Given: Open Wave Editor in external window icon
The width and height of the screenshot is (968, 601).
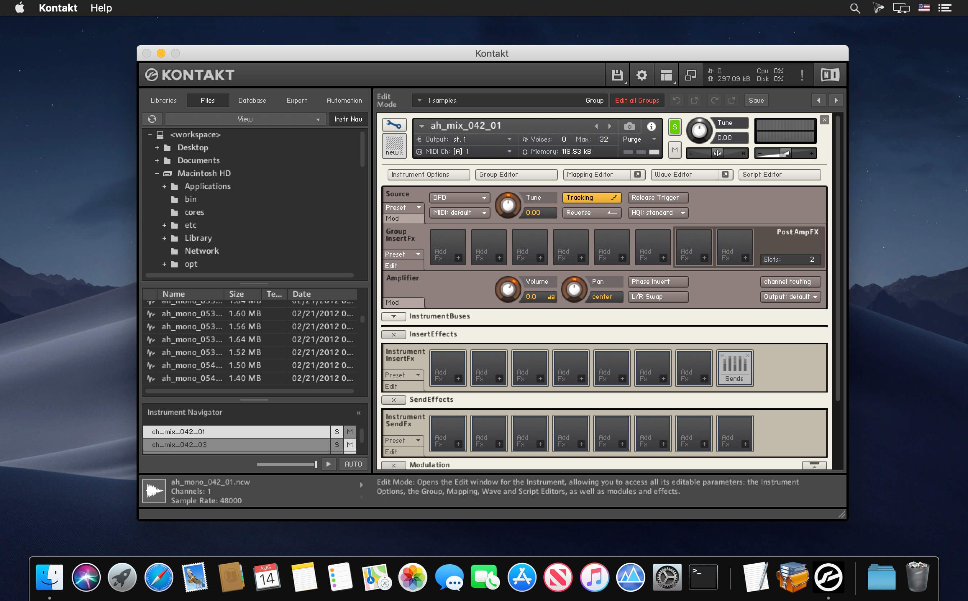Looking at the screenshot, I should [725, 174].
